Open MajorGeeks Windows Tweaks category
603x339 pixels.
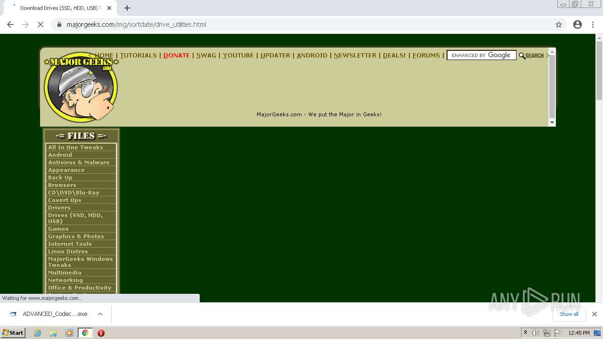pos(81,262)
